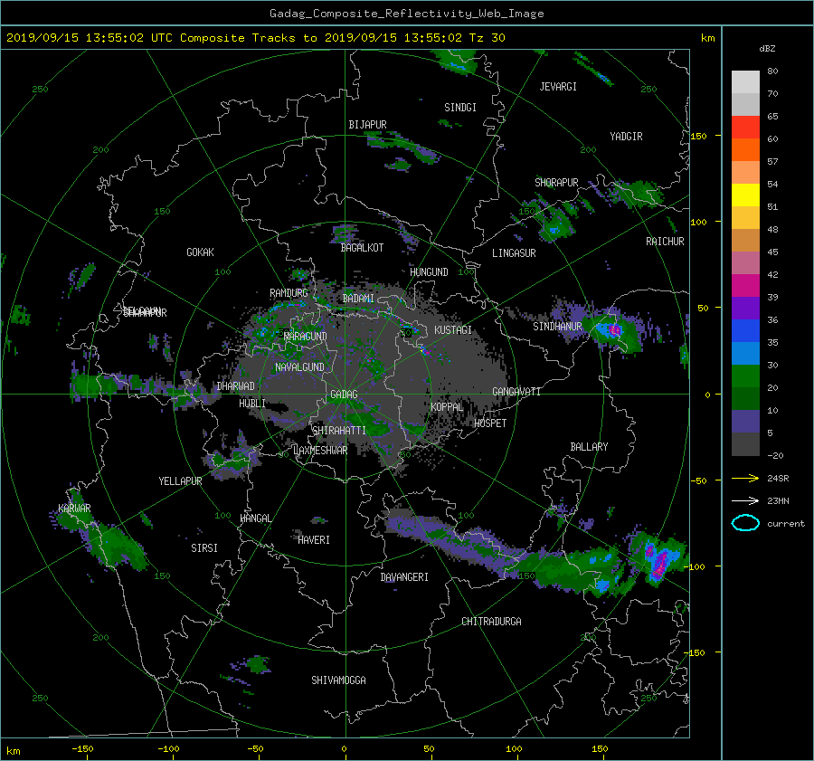
Task: Click the yellow 24SR arrow legend icon
Action: pyautogui.click(x=745, y=479)
